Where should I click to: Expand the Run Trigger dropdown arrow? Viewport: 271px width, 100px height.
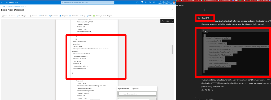tap(28, 16)
